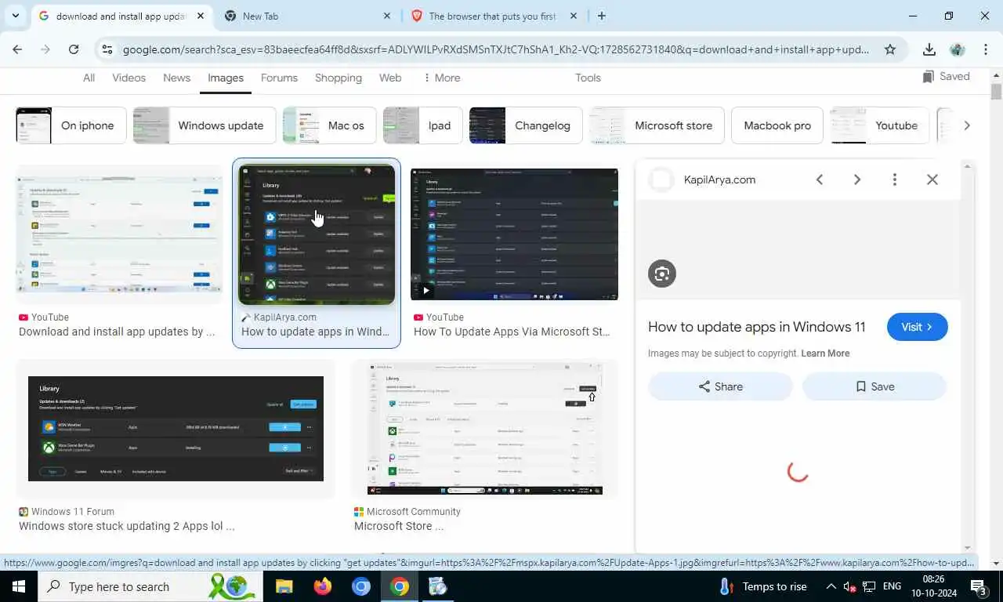Screen dimensions: 1003x602
Task: Open the Learn More copyright link
Action: pos(825,354)
